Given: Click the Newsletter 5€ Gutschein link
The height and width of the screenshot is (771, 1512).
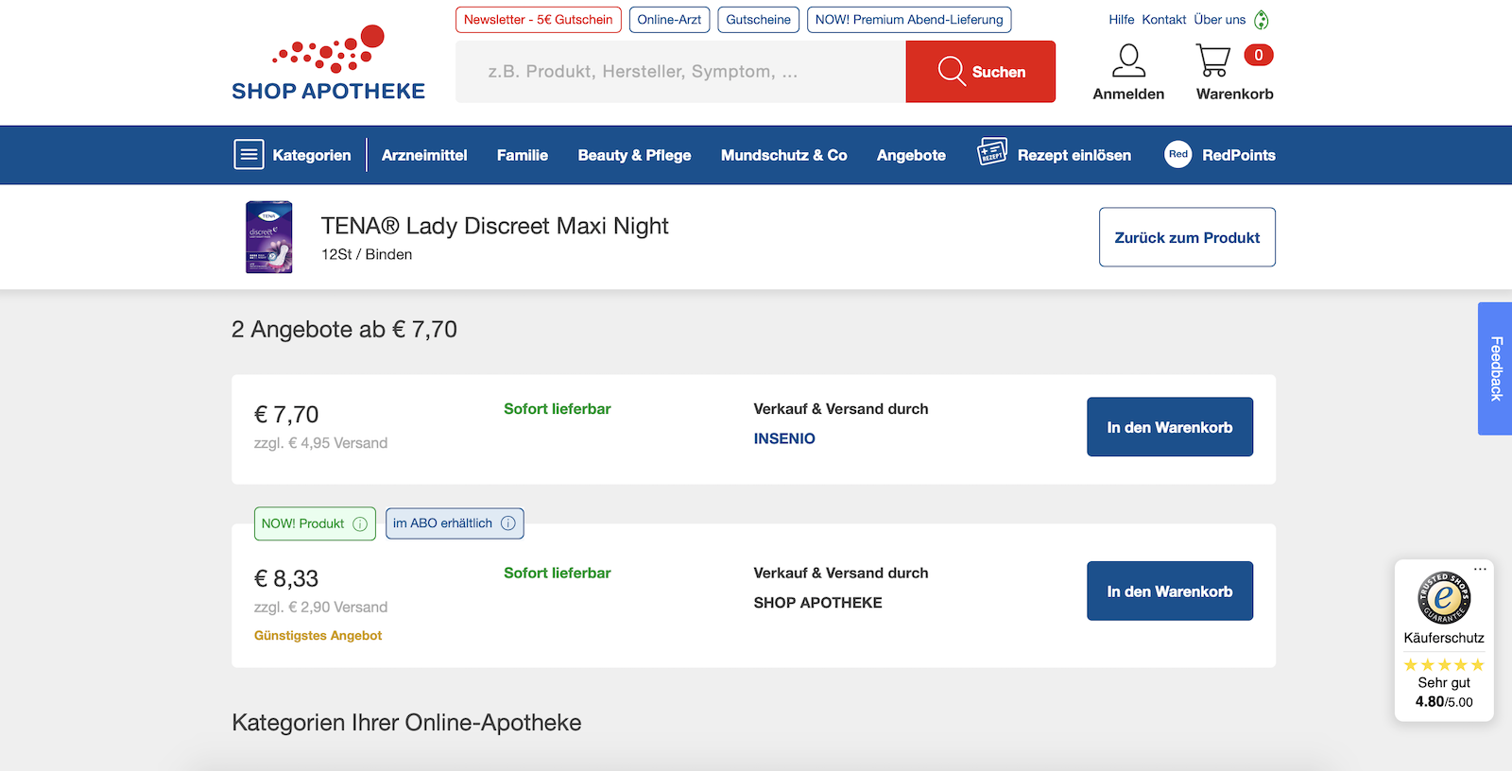Looking at the screenshot, I should [x=538, y=20].
